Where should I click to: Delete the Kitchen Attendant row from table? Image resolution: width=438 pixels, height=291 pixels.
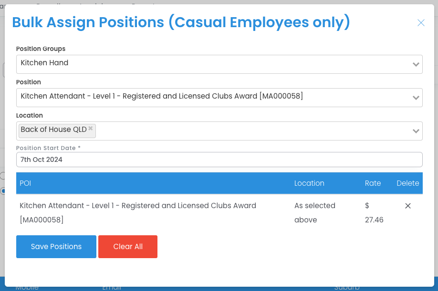(x=408, y=206)
